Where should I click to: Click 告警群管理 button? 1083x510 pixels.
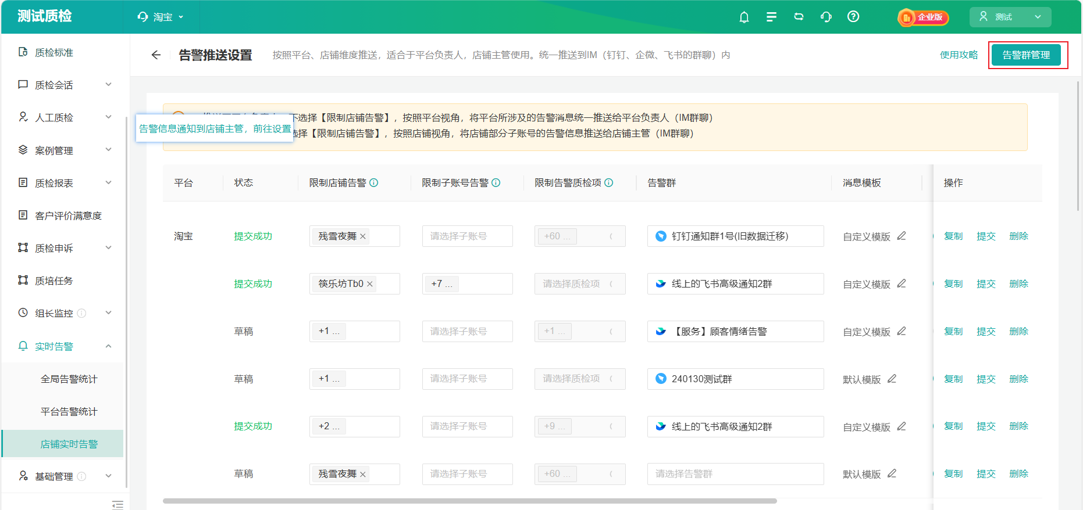[x=1026, y=55]
